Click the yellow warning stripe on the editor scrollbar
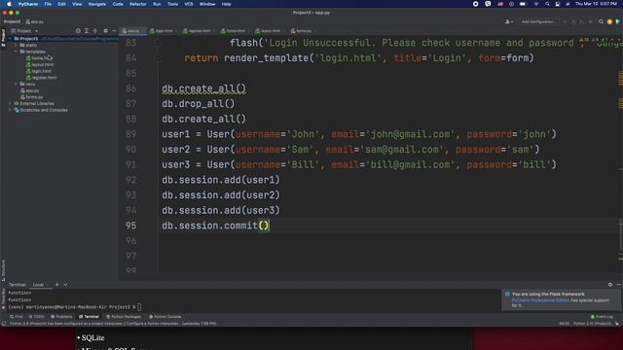 pos(620,78)
